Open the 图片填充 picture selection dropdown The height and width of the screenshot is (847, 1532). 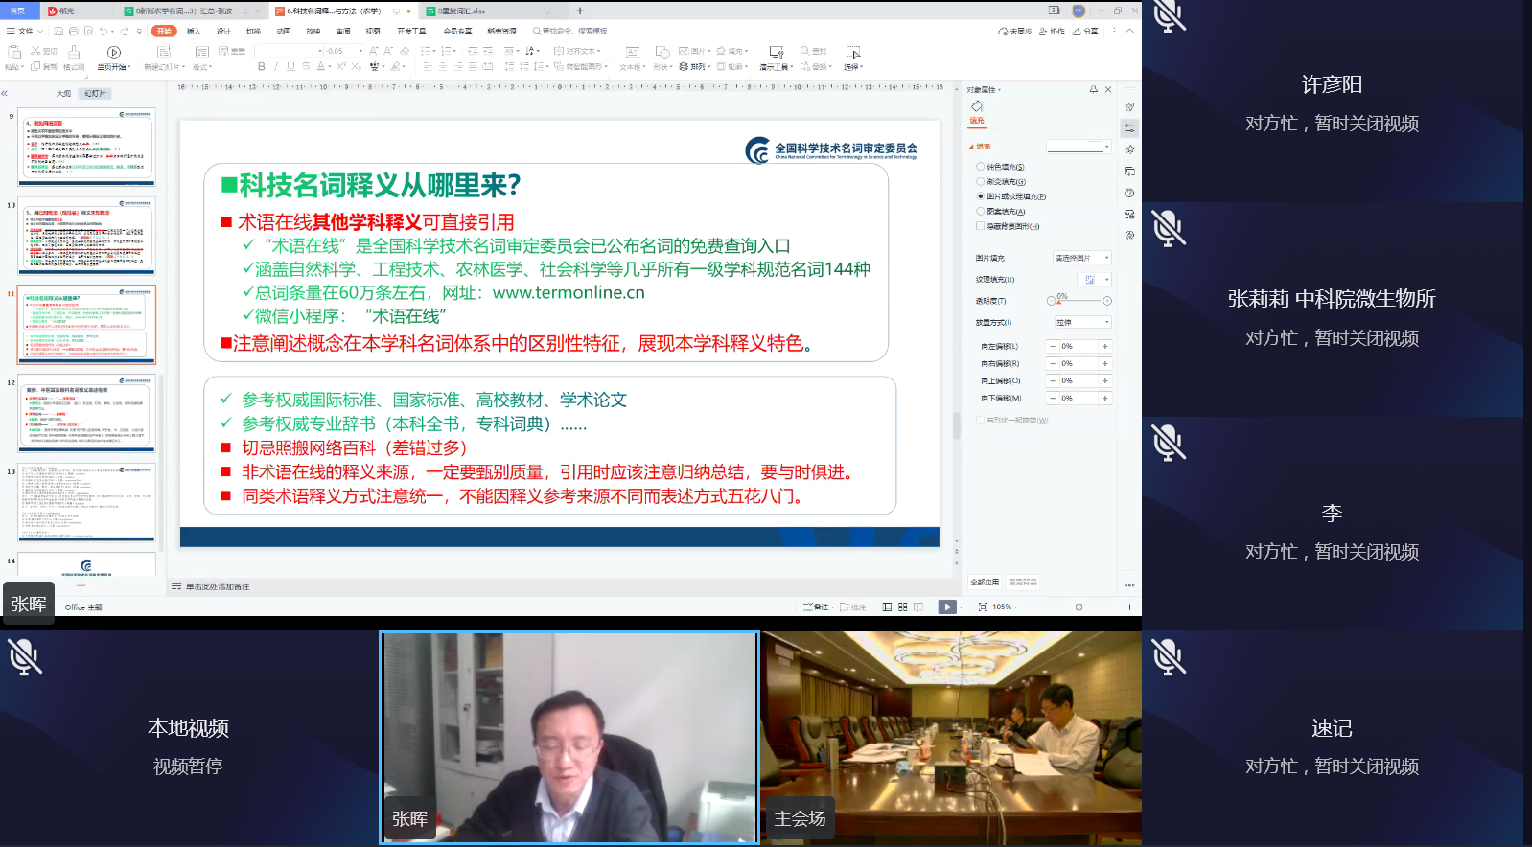[x=1081, y=258]
